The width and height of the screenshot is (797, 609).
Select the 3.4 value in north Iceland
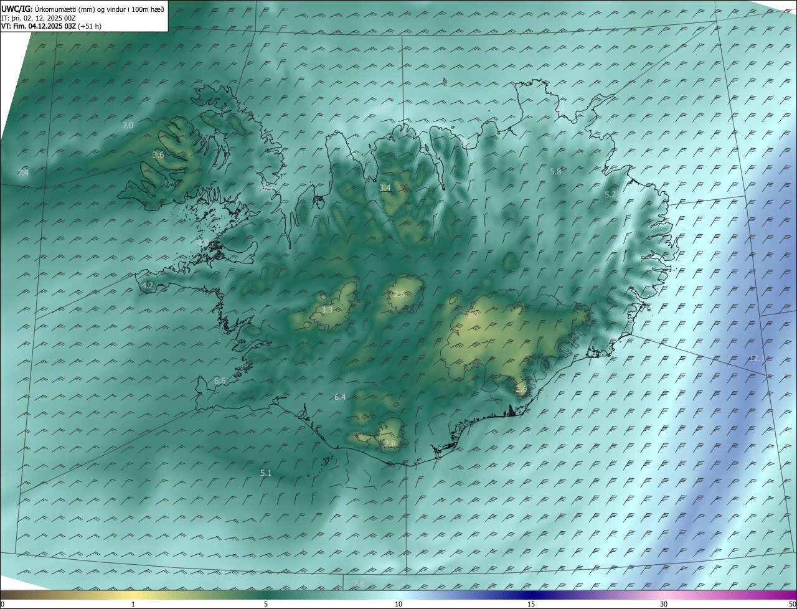(x=385, y=187)
